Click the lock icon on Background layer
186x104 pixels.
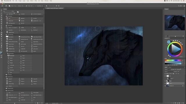(x=183, y=86)
